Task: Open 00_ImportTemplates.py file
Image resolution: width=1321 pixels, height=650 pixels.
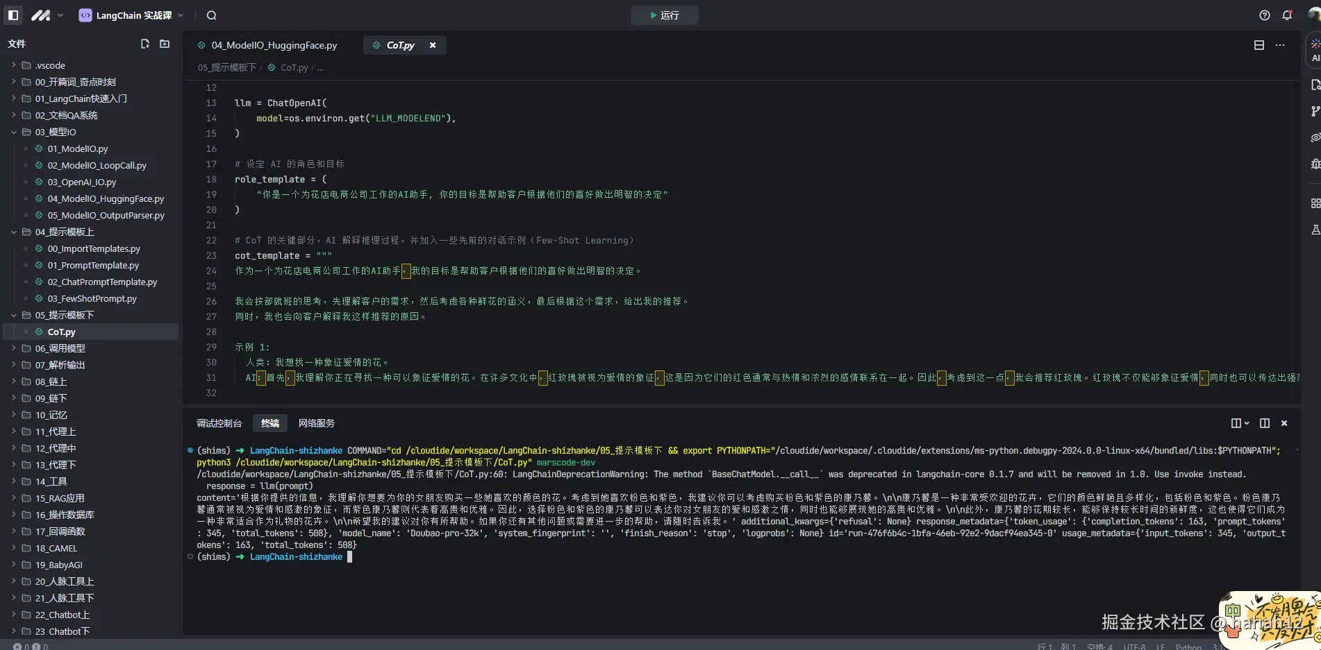Action: tap(90, 248)
